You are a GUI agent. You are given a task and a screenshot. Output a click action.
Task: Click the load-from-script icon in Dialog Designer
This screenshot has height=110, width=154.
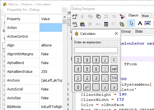[75, 16]
